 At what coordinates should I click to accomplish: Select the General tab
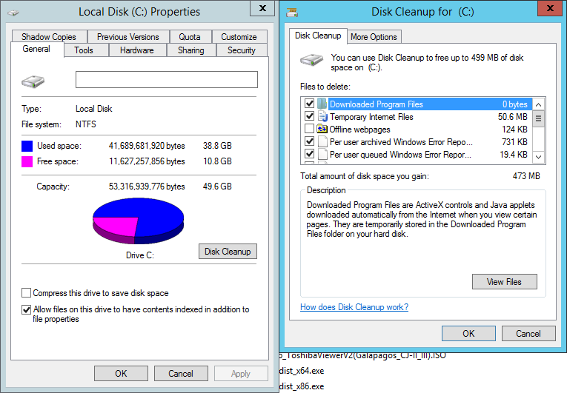[36, 49]
